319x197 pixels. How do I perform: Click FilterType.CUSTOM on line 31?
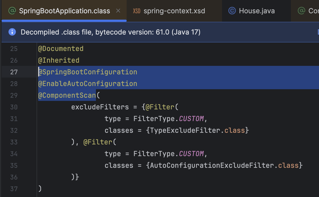[x=169, y=119]
